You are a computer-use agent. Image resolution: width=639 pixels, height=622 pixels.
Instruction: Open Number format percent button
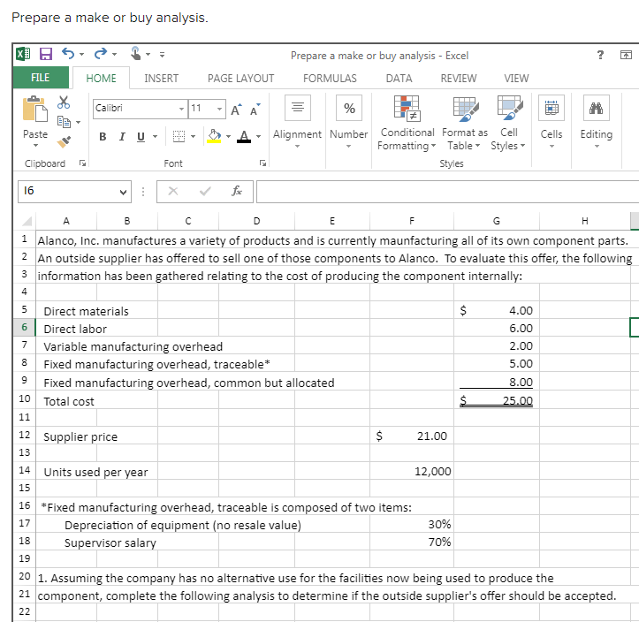coord(349,108)
